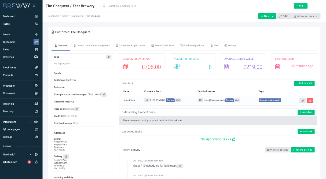Click the envelope icon beside orice@example.com

pyautogui.click(x=200, y=100)
